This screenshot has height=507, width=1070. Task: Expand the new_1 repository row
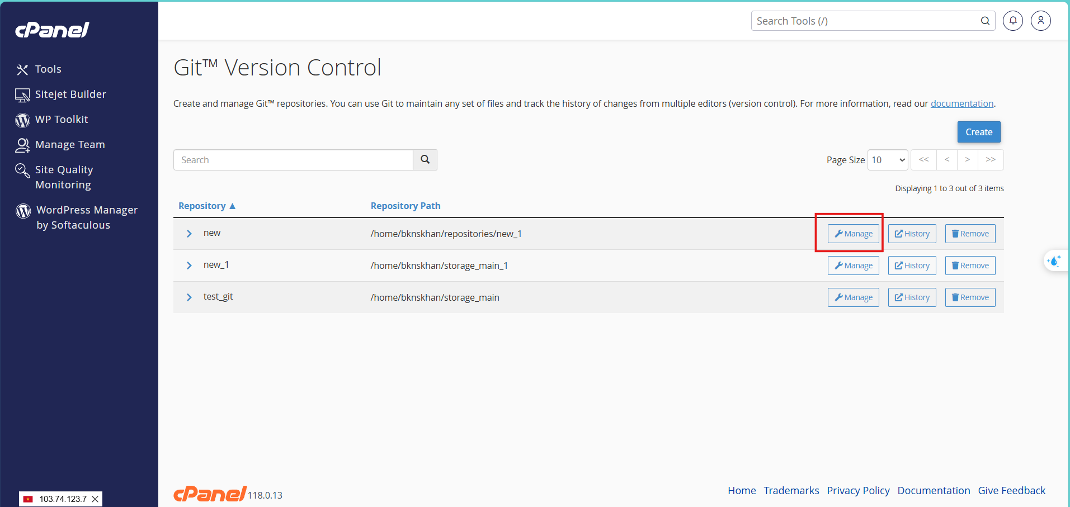pyautogui.click(x=189, y=266)
